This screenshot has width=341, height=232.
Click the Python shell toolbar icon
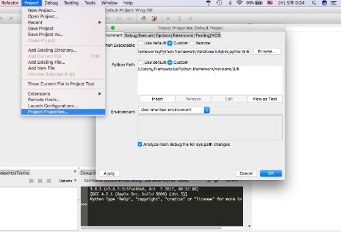pyautogui.click(x=144, y=19)
